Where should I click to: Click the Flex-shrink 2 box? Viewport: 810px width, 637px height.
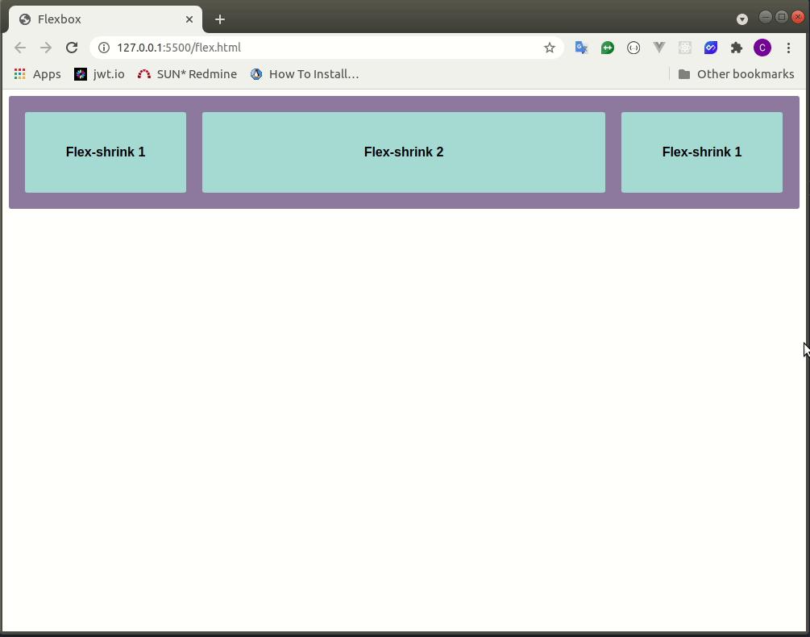pos(404,152)
